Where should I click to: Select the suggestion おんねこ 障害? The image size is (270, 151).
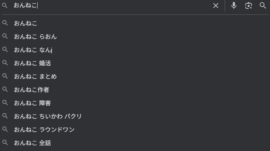[x=32, y=103]
